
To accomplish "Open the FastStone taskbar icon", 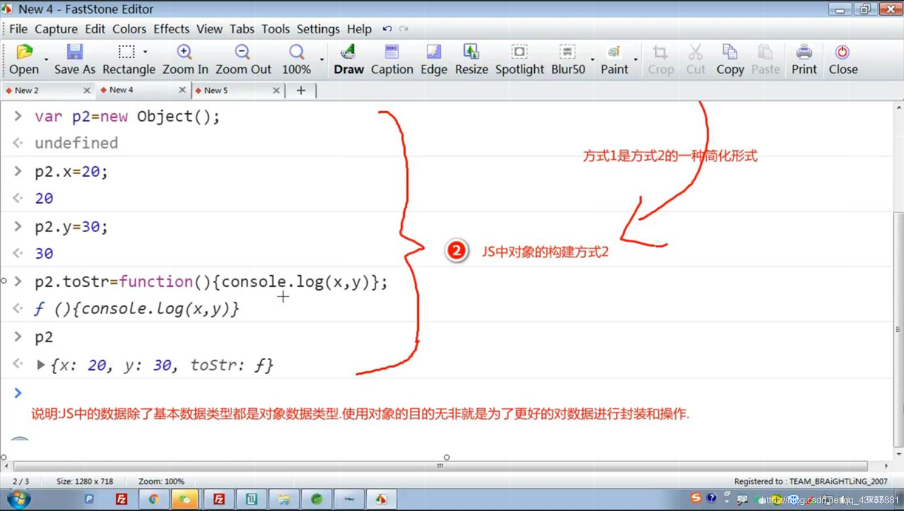I will (382, 499).
